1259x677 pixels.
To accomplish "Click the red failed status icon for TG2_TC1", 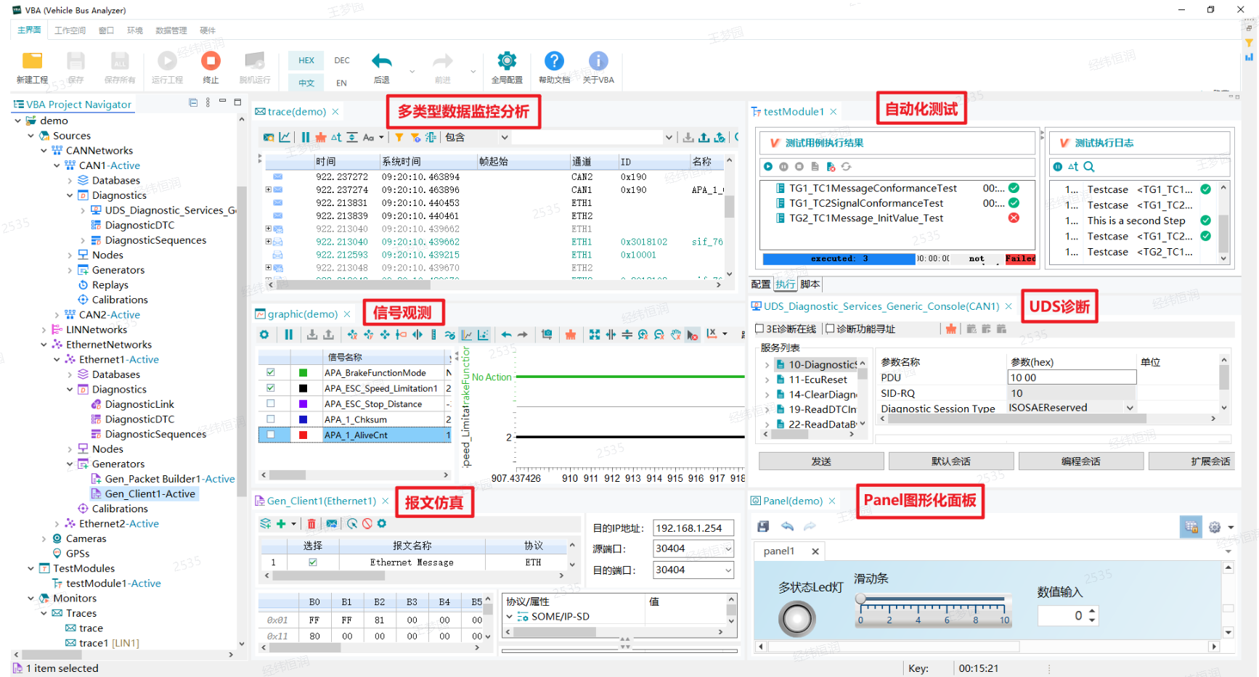I will [1014, 218].
